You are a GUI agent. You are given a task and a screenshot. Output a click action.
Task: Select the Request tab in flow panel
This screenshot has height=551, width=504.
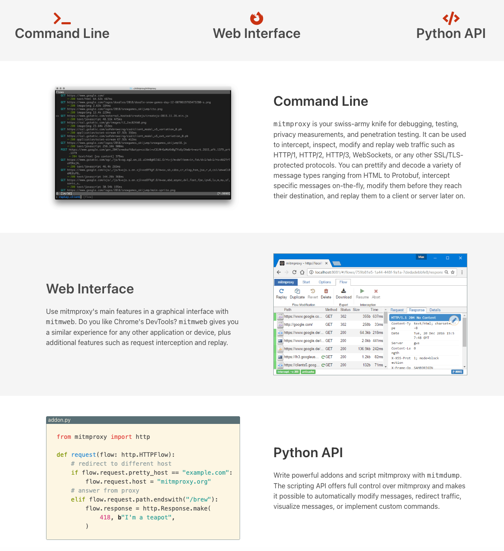[x=397, y=310]
